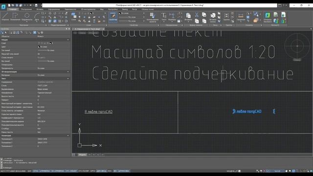This screenshot has width=313, height=176.
Task: Click the Цвет color value in Properties
Action: (53, 47)
